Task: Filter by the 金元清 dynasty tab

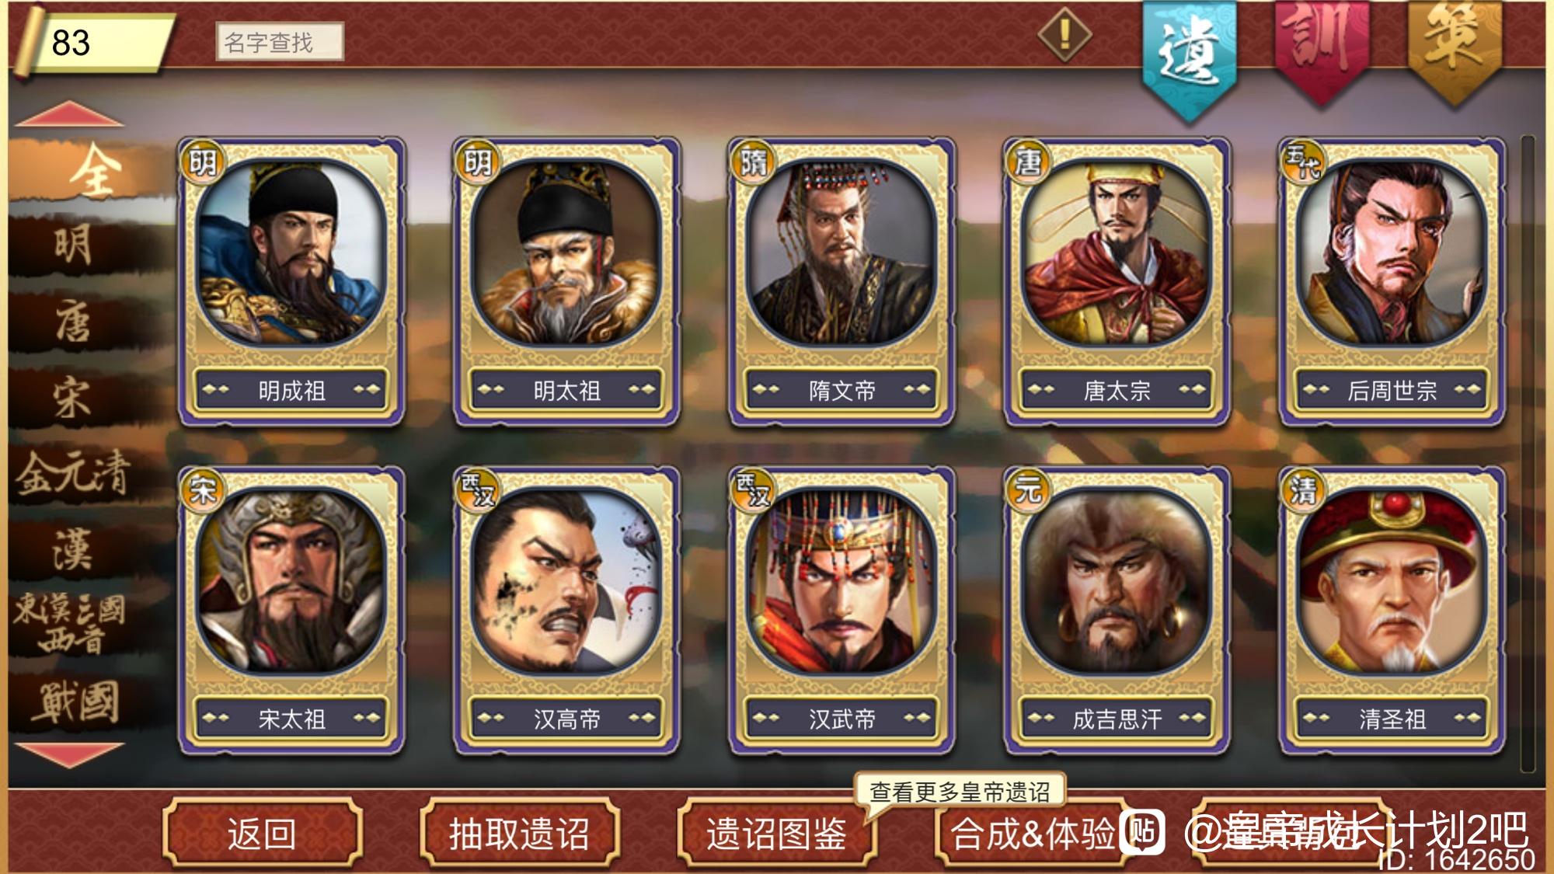Action: click(74, 474)
